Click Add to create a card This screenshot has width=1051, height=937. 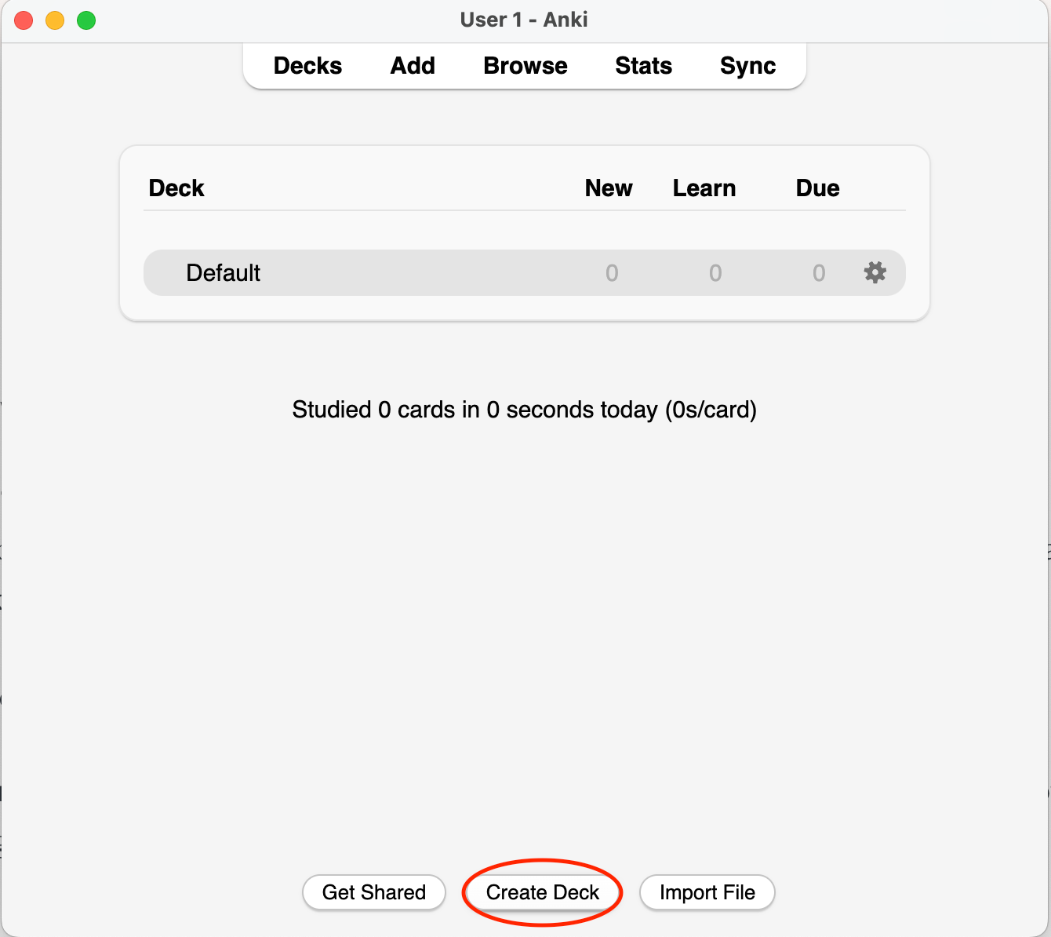[x=413, y=66]
